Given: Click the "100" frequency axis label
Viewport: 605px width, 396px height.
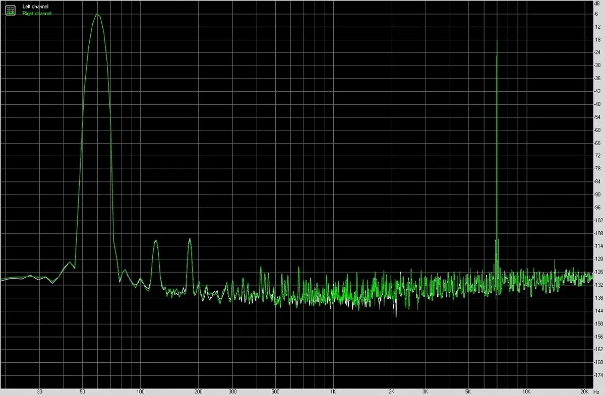Looking at the screenshot, I should (x=141, y=391).
